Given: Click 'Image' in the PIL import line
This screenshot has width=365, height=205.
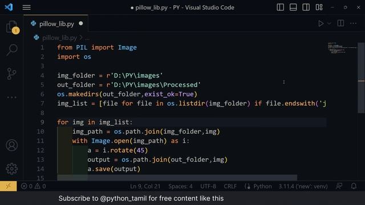Looking at the screenshot, I should 127,47.
